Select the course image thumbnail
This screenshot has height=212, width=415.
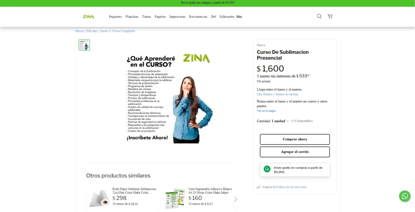(84, 45)
